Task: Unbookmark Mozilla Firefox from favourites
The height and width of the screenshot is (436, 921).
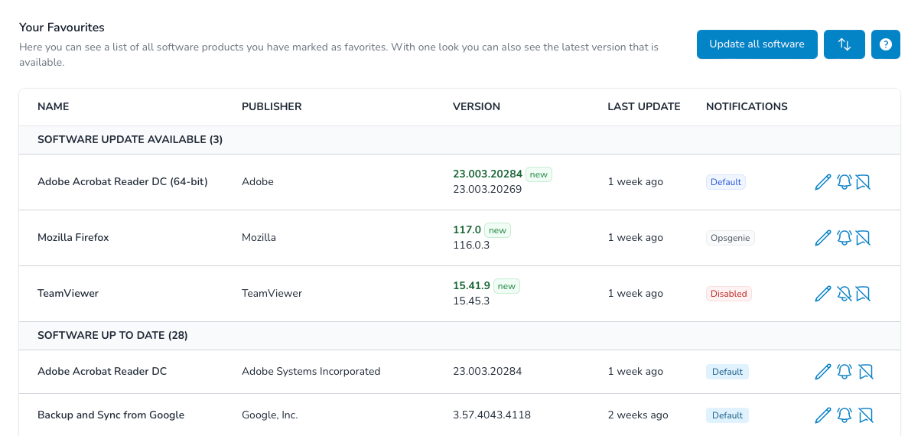Action: click(x=863, y=238)
